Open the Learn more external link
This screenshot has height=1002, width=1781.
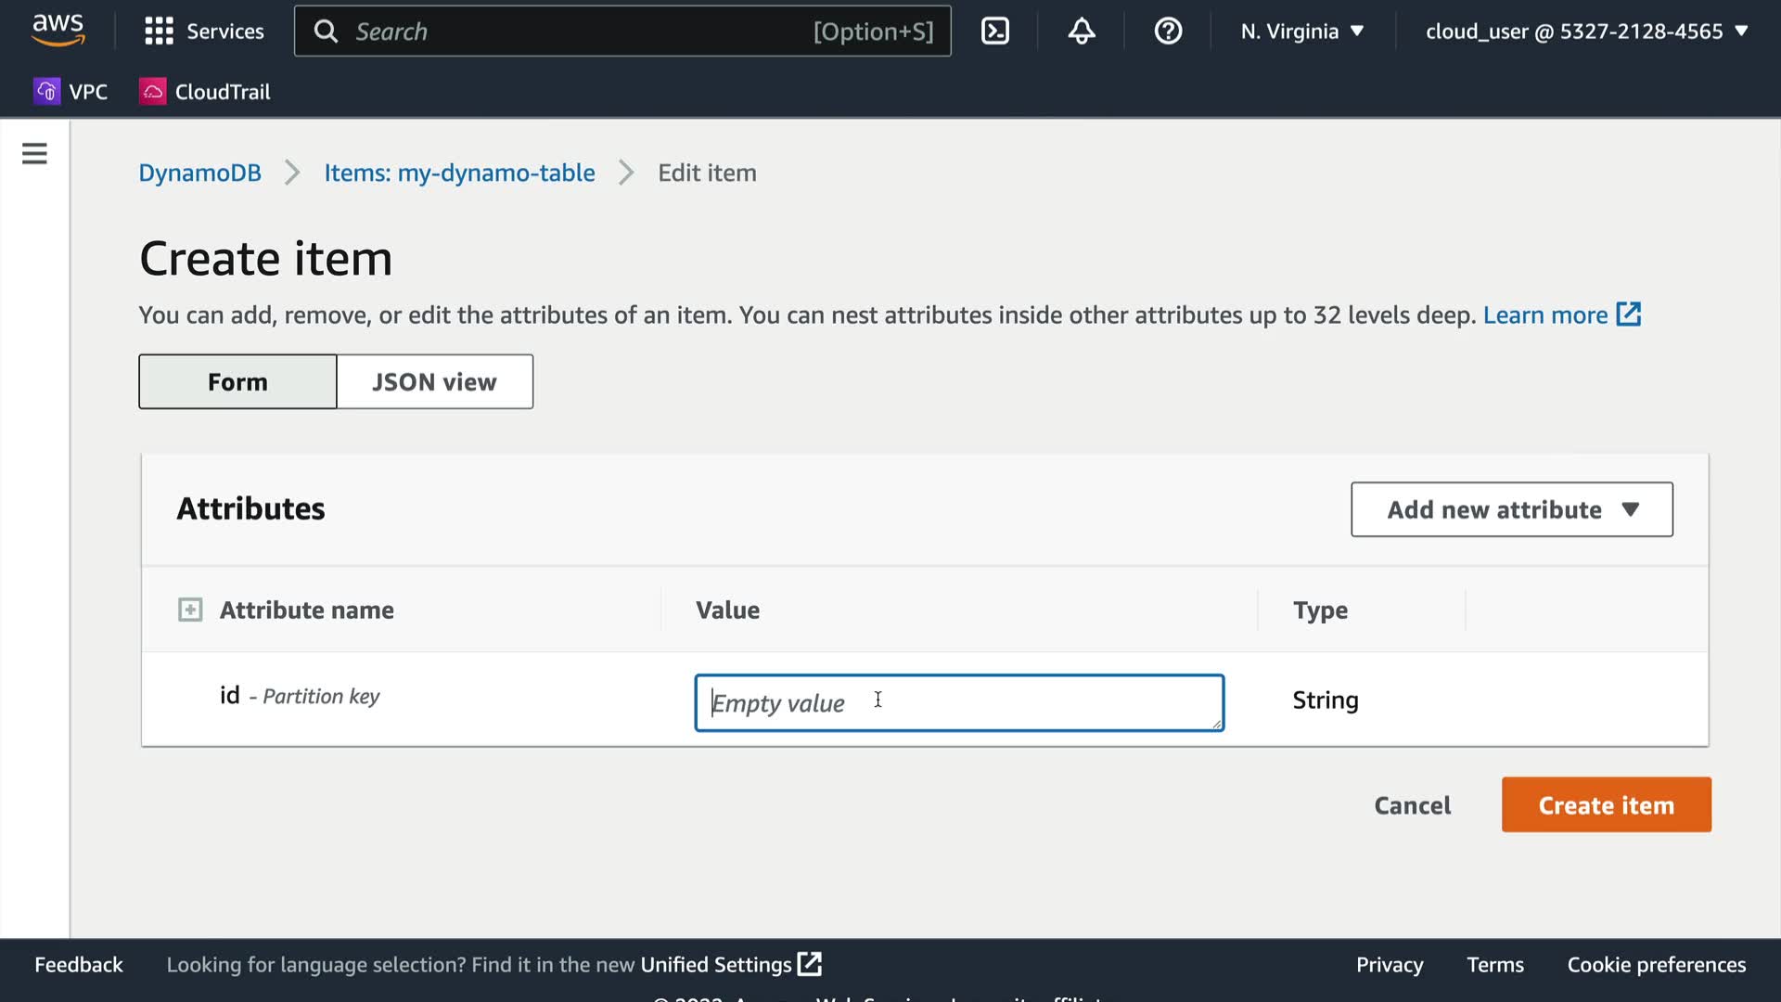point(1561,315)
